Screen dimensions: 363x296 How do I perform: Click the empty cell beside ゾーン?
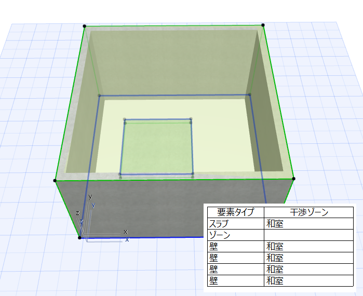[309, 235]
